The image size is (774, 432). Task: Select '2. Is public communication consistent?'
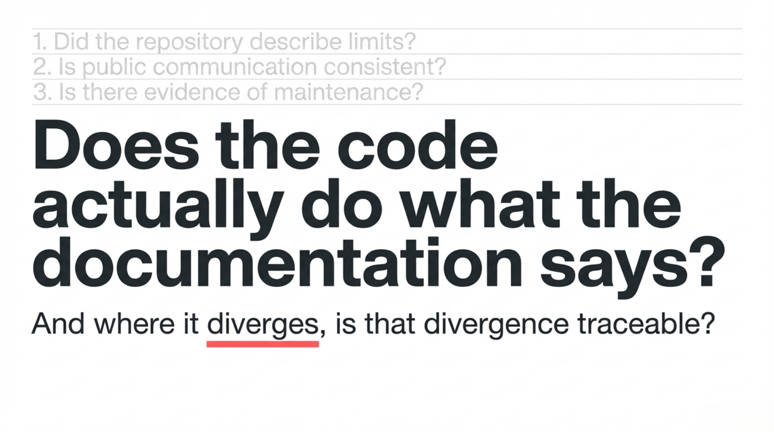point(239,67)
